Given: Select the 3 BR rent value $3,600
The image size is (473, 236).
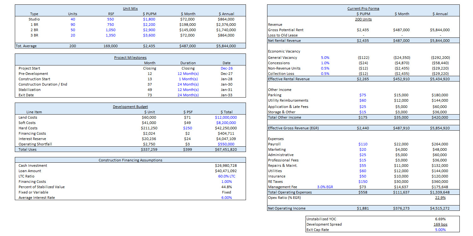Looking at the screenshot, I should pyautogui.click(x=149, y=35).
